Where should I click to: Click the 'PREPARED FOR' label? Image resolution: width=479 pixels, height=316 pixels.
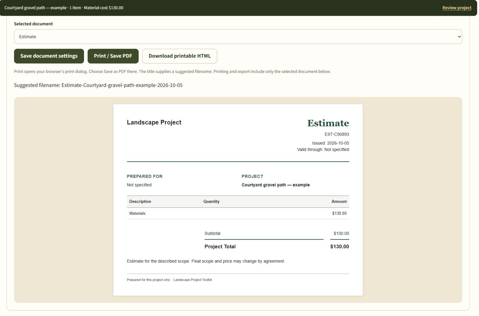pyautogui.click(x=145, y=176)
